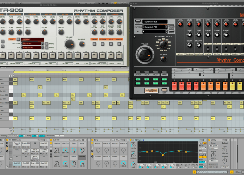Click the TR-909 PANEL button

[x=94, y=44]
